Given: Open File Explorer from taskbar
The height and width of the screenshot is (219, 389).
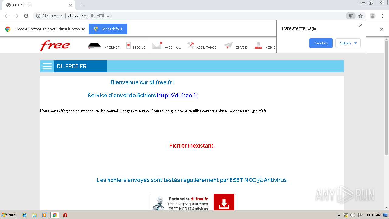Looking at the screenshot, I should pos(34,215).
